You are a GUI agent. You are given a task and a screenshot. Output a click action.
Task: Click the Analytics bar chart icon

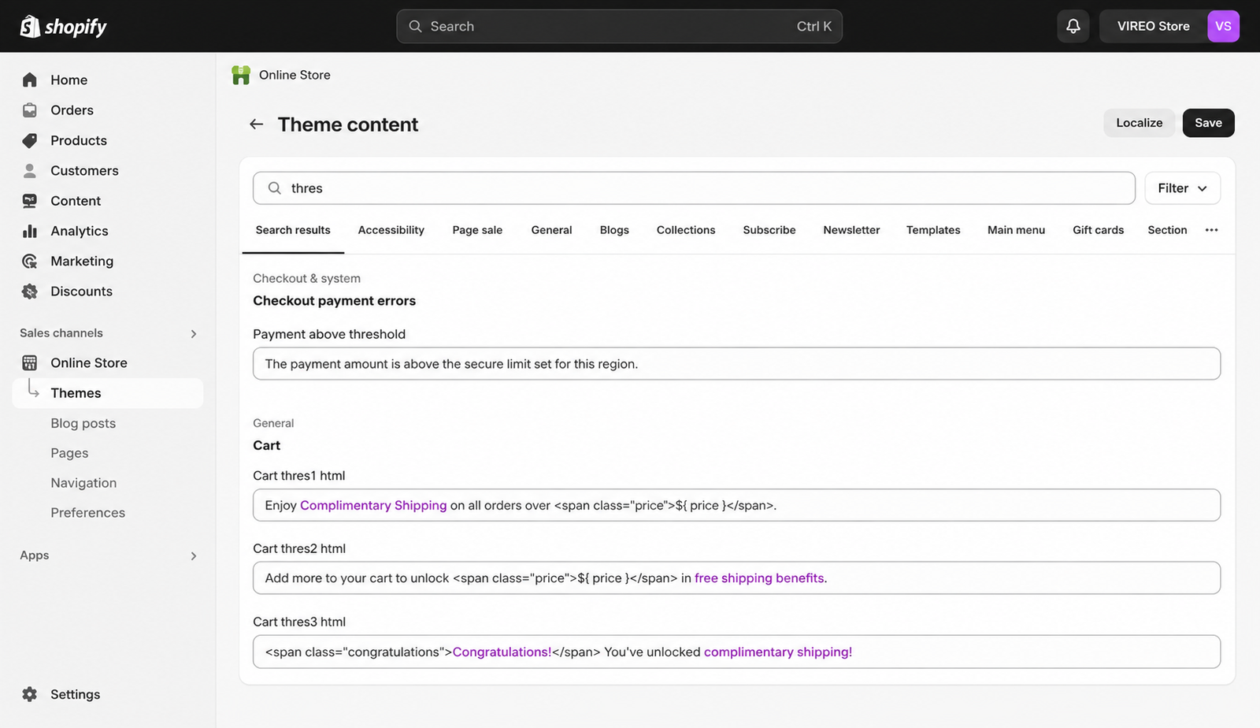30,231
